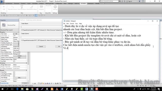This screenshot has width=162, height=91.
Task: Switch to Revit via its taskbar icon
Action: (x=87, y=89)
